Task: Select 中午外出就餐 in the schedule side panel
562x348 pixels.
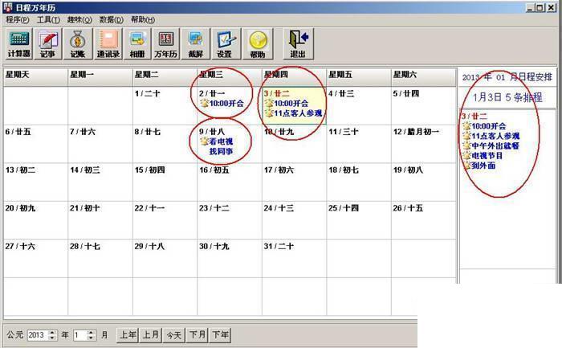Action: coord(495,145)
